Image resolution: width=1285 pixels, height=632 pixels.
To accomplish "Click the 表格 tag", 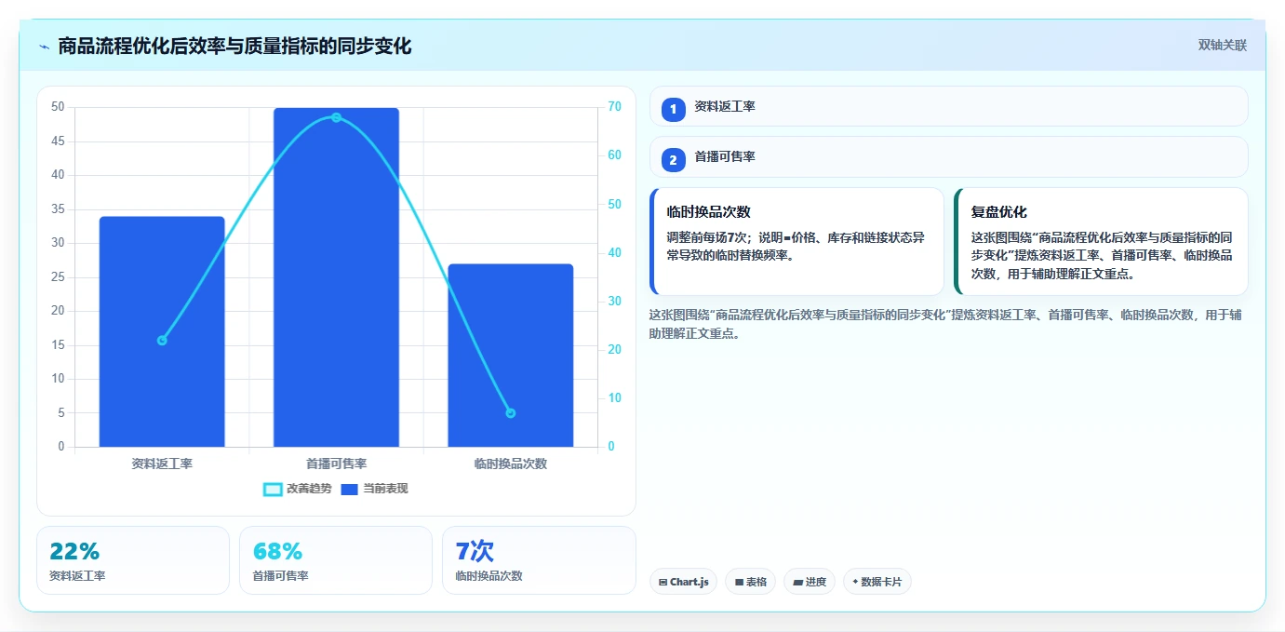I will [751, 582].
